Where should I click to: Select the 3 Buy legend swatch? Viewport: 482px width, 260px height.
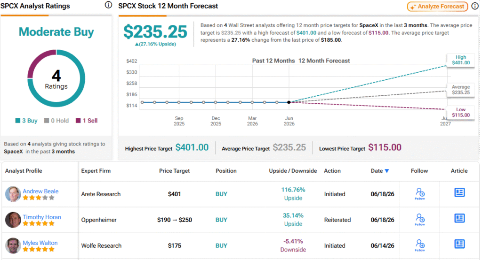pos(18,121)
